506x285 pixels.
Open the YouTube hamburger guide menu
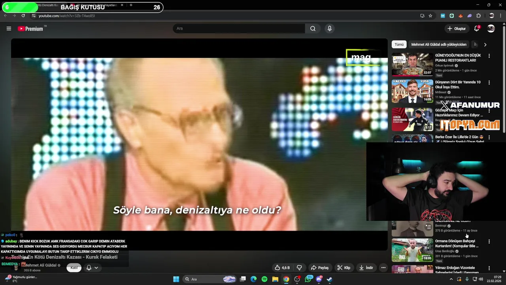tap(9, 28)
